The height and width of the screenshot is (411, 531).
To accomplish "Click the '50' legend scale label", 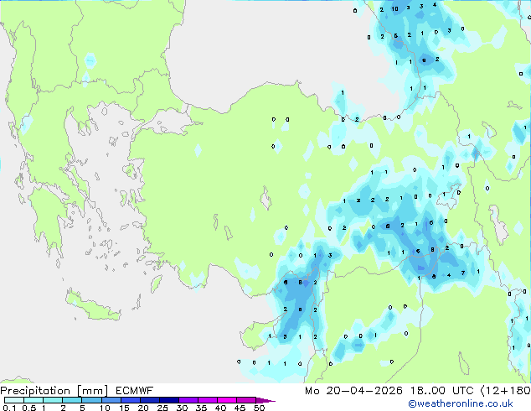I will click(x=259, y=408).
